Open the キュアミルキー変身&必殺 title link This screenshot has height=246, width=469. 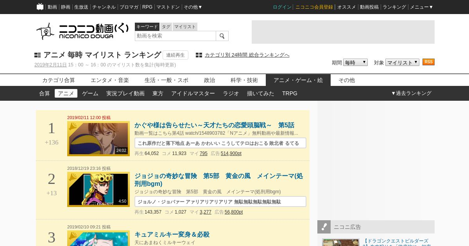[x=172, y=235]
